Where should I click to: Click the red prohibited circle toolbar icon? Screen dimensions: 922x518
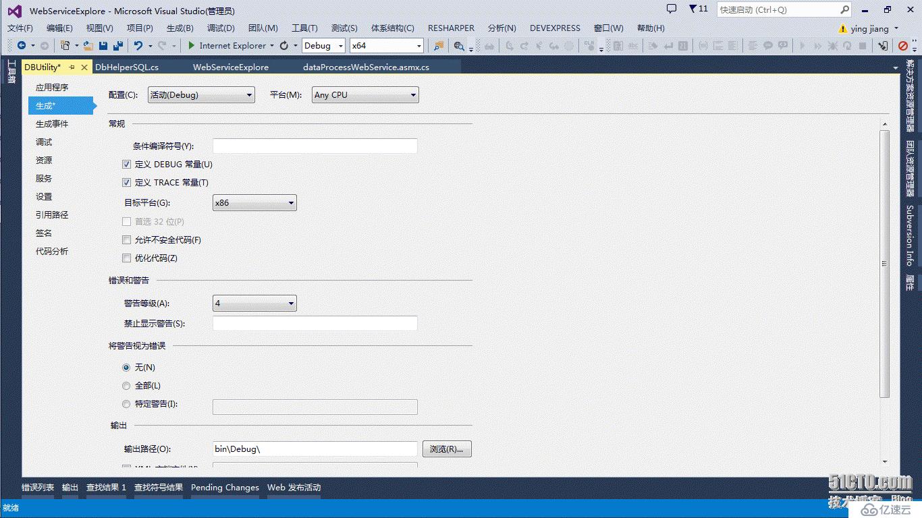903,46
